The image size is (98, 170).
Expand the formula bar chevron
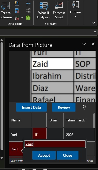point(95,32)
